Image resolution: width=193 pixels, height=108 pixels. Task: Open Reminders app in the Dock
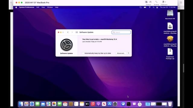click(76, 104)
